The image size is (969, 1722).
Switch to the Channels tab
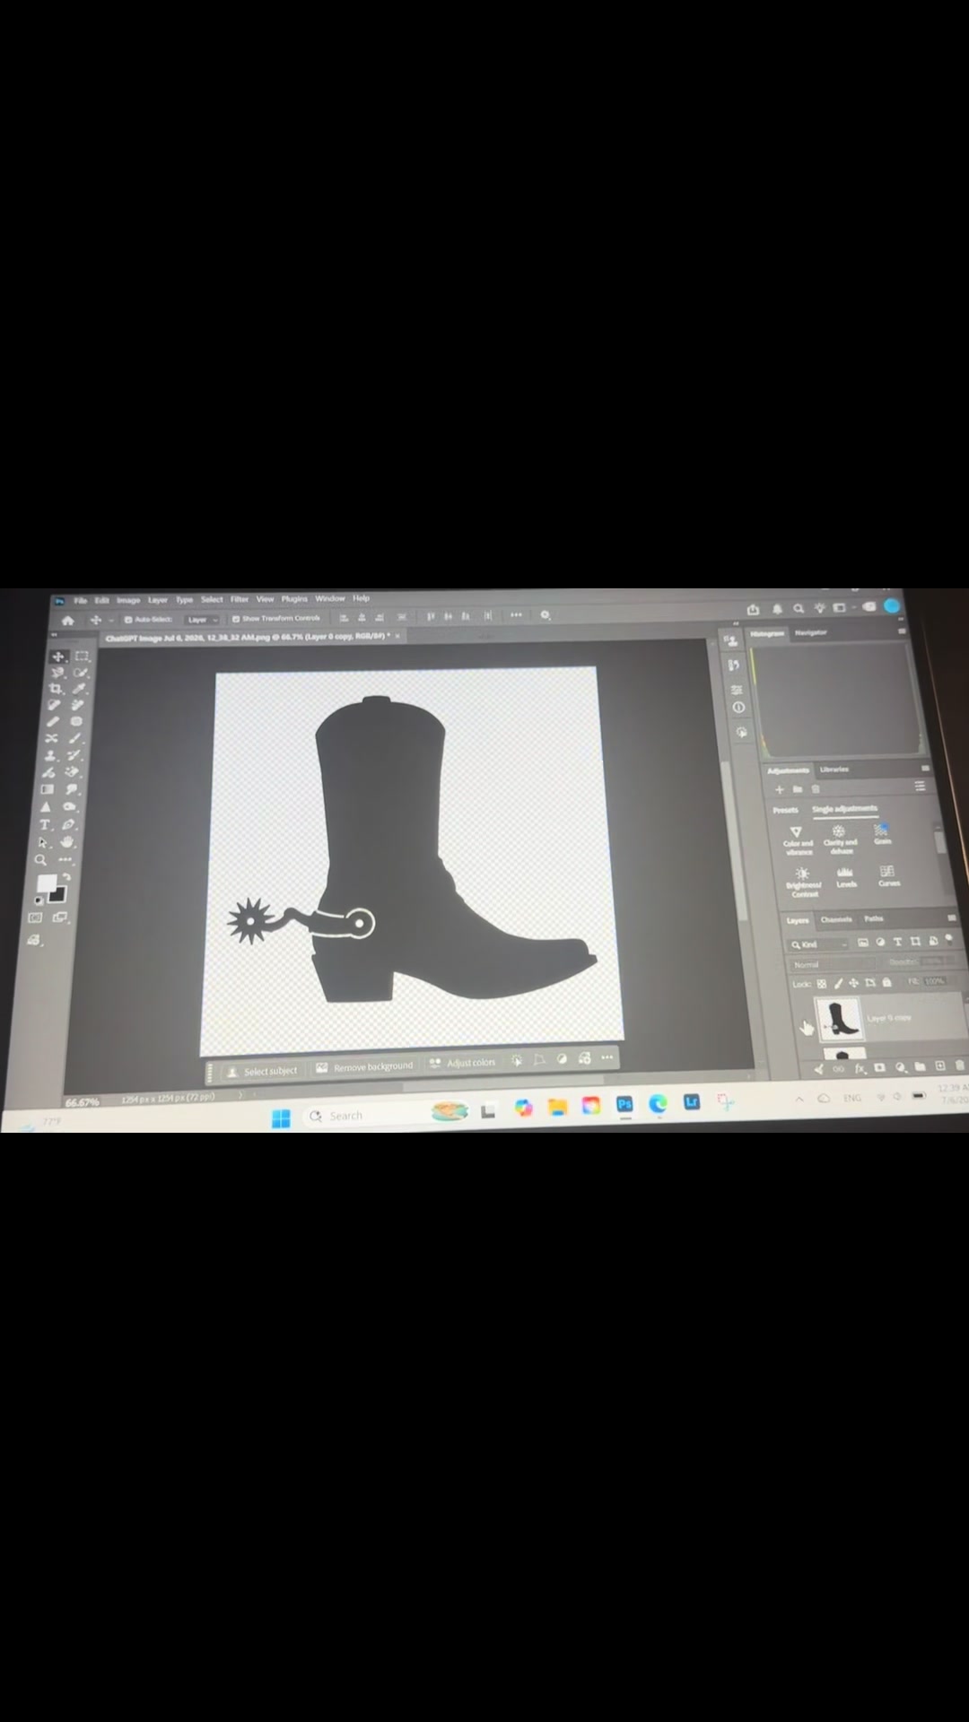836,919
